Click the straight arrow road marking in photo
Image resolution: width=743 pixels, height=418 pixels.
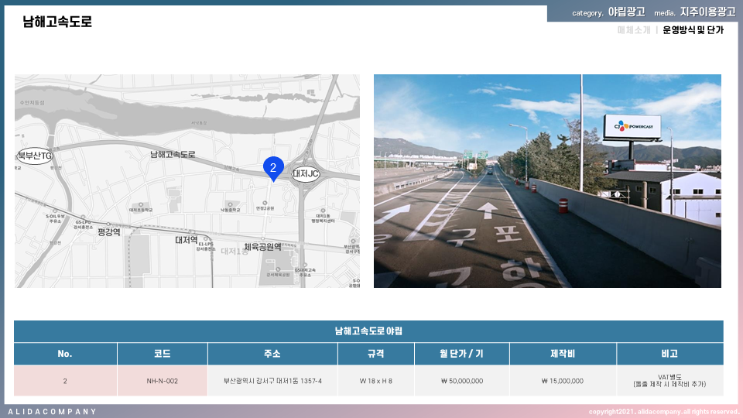point(488,210)
